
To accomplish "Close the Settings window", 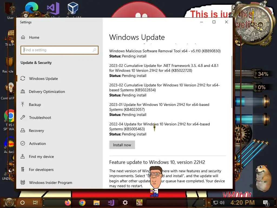I will [226, 22].
